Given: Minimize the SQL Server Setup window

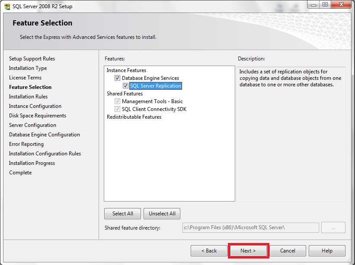Looking at the screenshot, I should tap(313, 4).
